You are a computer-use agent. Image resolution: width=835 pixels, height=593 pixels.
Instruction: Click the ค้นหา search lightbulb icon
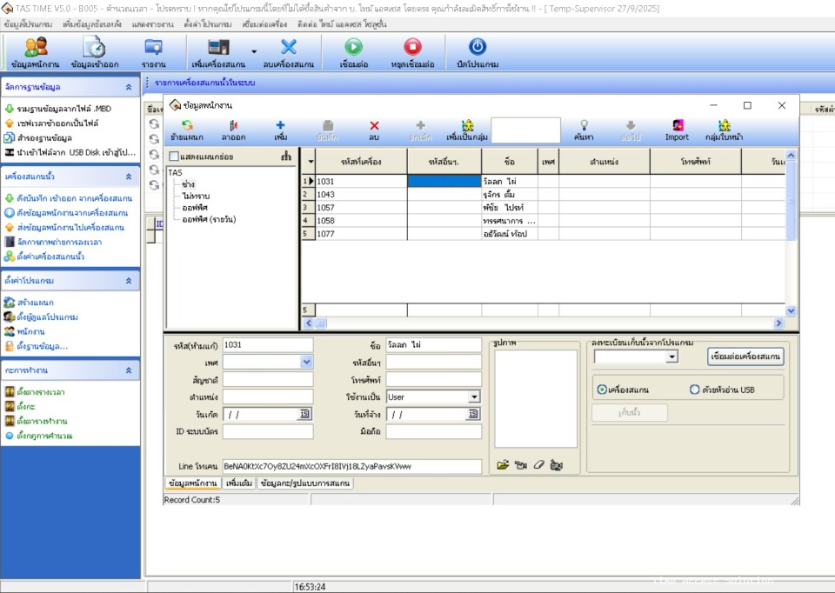coord(584,126)
